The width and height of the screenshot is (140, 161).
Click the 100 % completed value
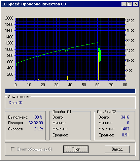38,117
